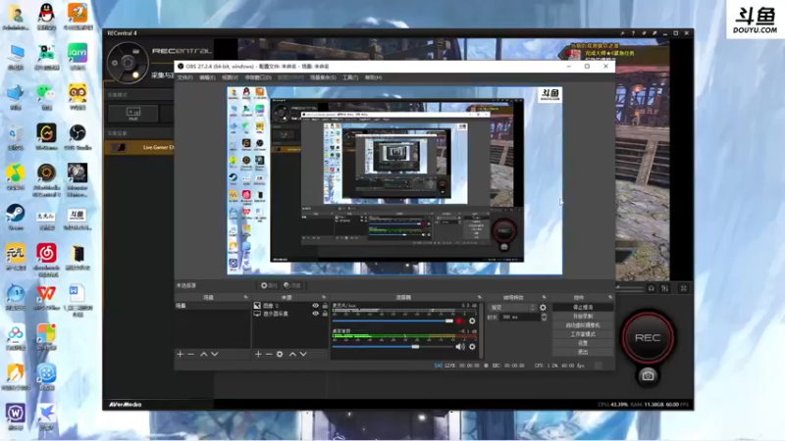This screenshot has height=441, width=785.
Task: Pop out the Audio Mixer dock icon
Action: [x=479, y=298]
